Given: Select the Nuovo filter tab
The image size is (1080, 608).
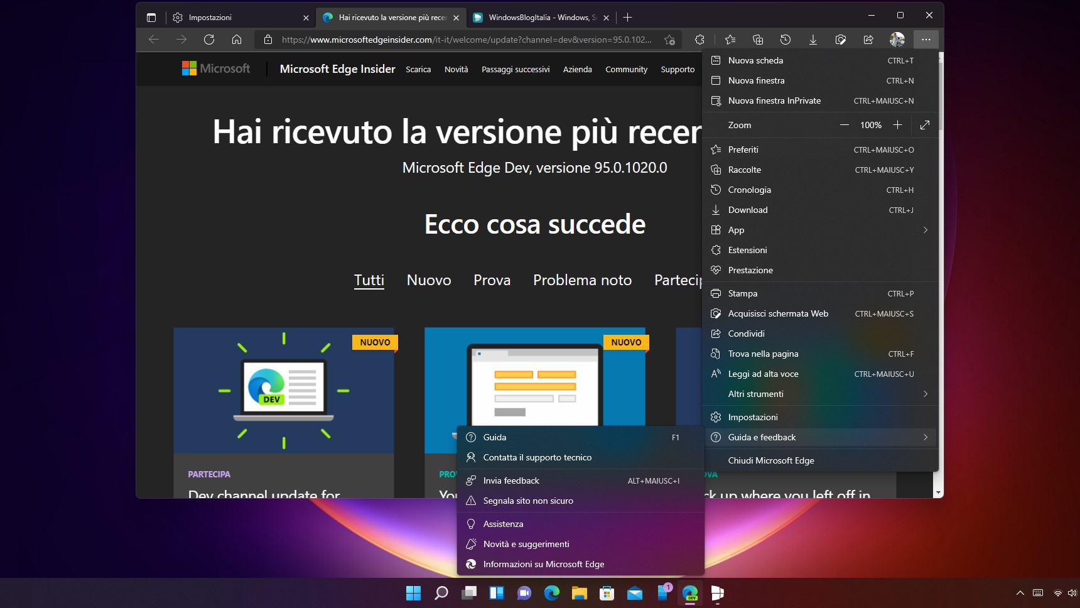Looking at the screenshot, I should coord(429,280).
